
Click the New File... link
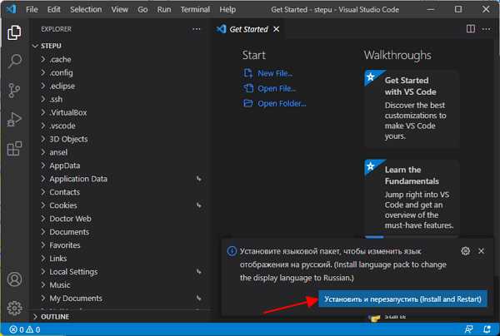click(x=275, y=73)
